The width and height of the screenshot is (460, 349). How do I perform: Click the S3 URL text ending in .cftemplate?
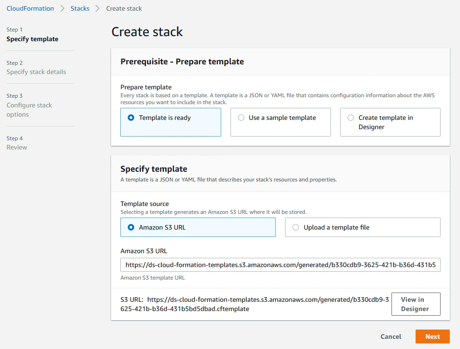pyautogui.click(x=255, y=304)
